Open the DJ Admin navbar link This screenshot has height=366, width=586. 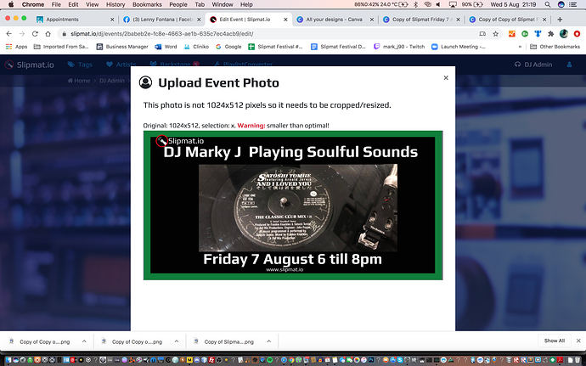pyautogui.click(x=533, y=65)
